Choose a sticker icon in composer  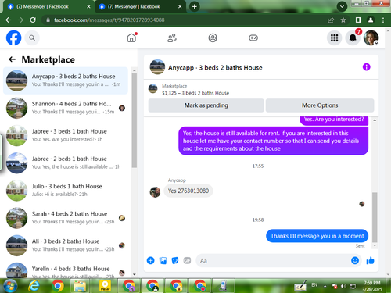pyautogui.click(x=175, y=260)
